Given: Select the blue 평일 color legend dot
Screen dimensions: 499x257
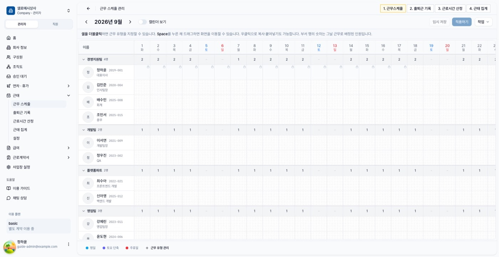Looking at the screenshot, I should tap(87, 248).
